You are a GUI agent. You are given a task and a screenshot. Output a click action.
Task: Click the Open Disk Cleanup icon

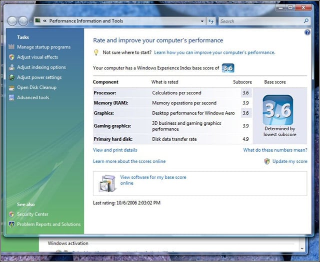coord(11,88)
